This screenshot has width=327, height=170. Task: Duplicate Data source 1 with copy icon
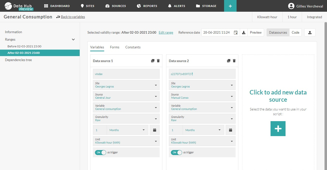tap(153, 61)
